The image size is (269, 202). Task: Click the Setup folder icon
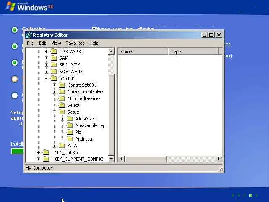point(62,112)
